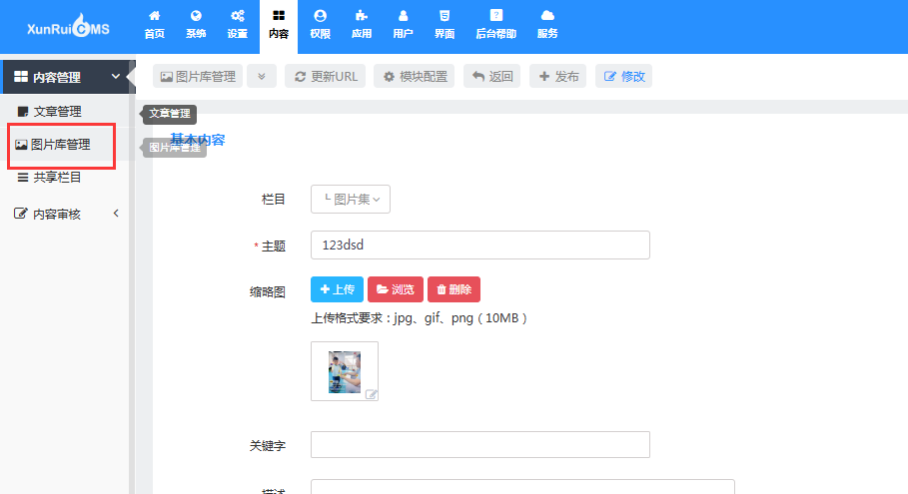Open the 设置 gears icon
The width and height of the screenshot is (908, 494).
click(237, 17)
